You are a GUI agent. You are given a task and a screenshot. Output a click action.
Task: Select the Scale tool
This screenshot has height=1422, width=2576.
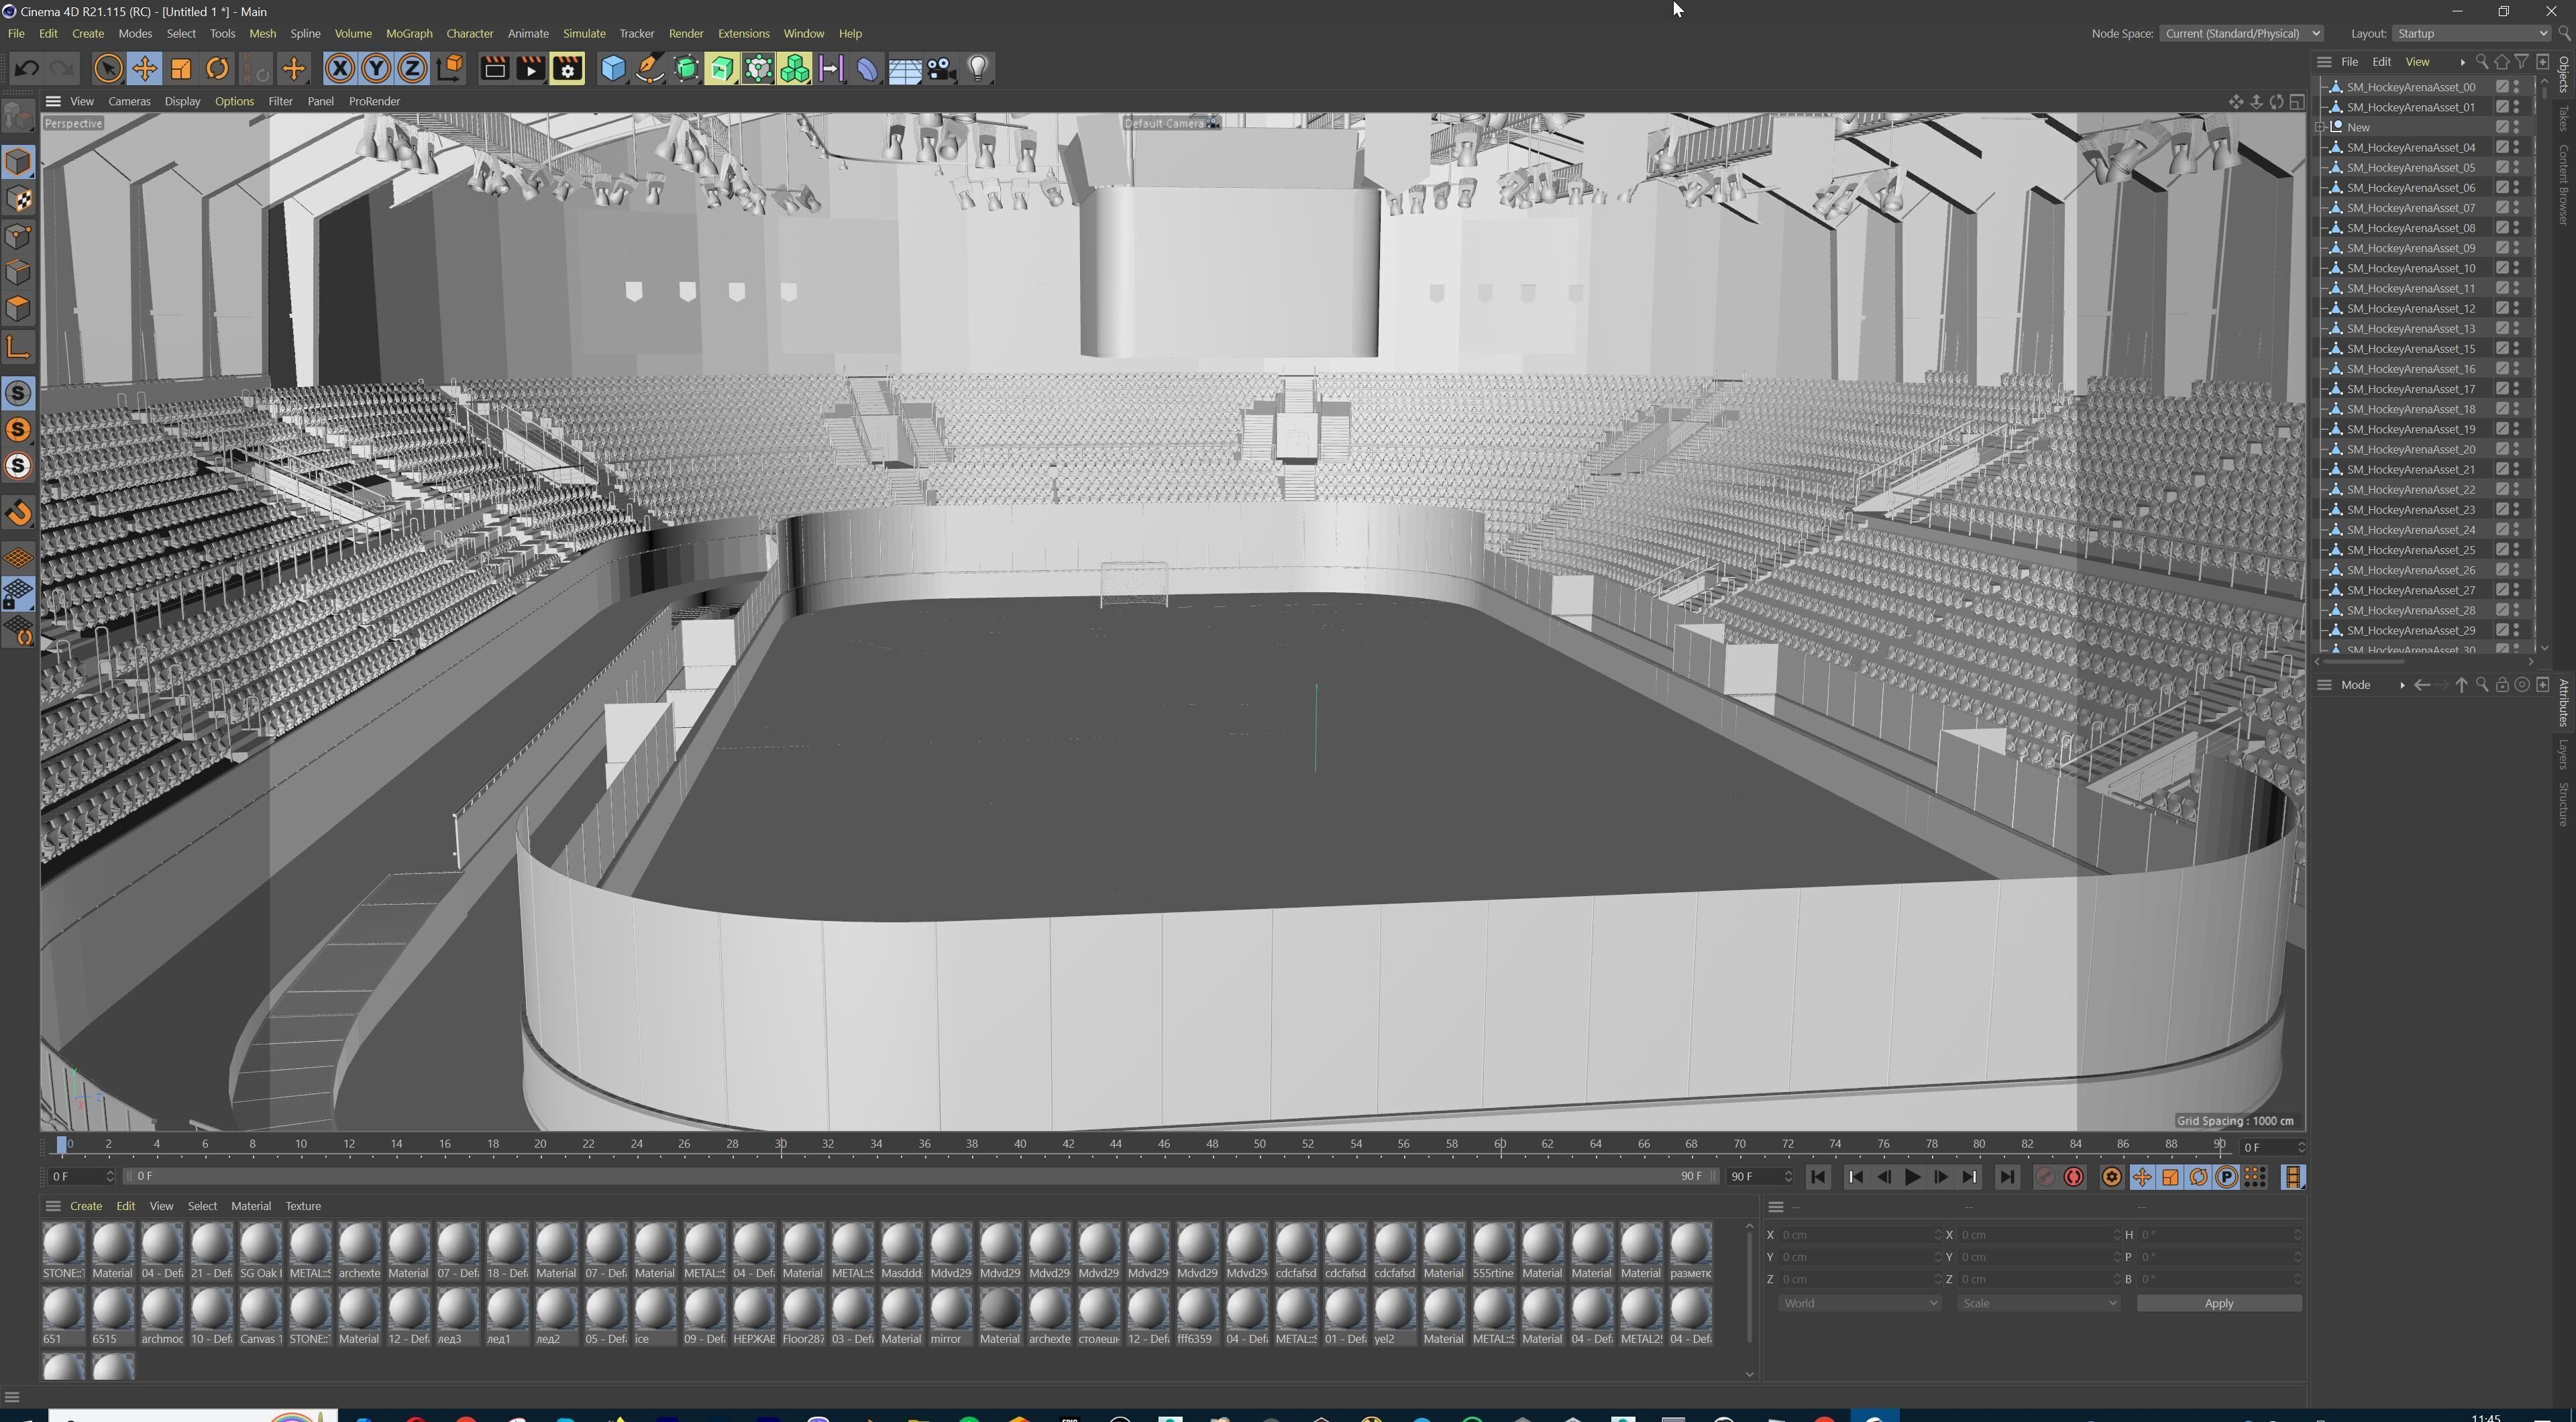(181, 68)
